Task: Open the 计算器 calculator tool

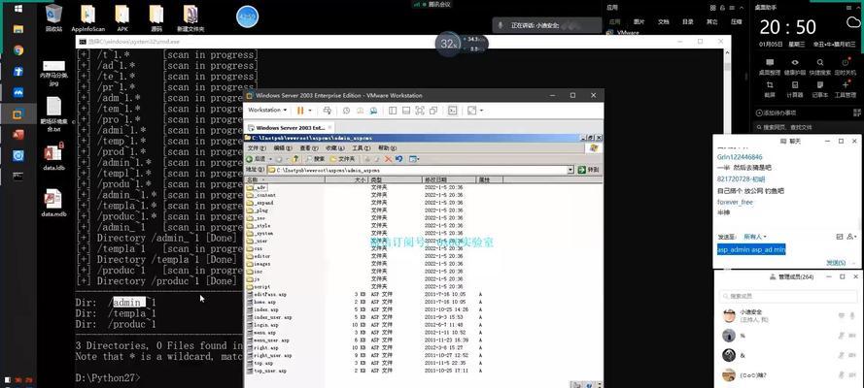Action: click(x=795, y=89)
